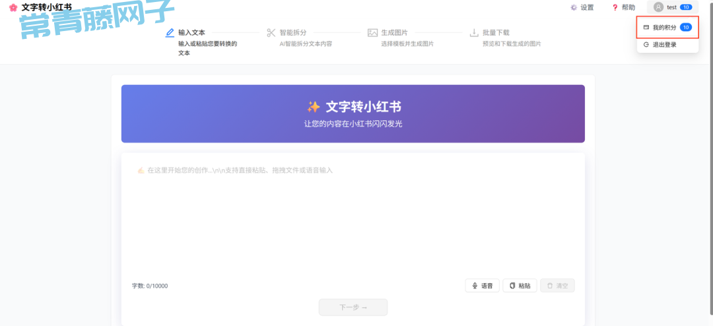This screenshot has height=326, width=713.
Task: Click the card icon beside 我的积分
Action: tap(646, 28)
